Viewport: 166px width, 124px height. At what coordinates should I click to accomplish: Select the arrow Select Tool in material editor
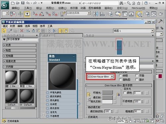click(4, 31)
